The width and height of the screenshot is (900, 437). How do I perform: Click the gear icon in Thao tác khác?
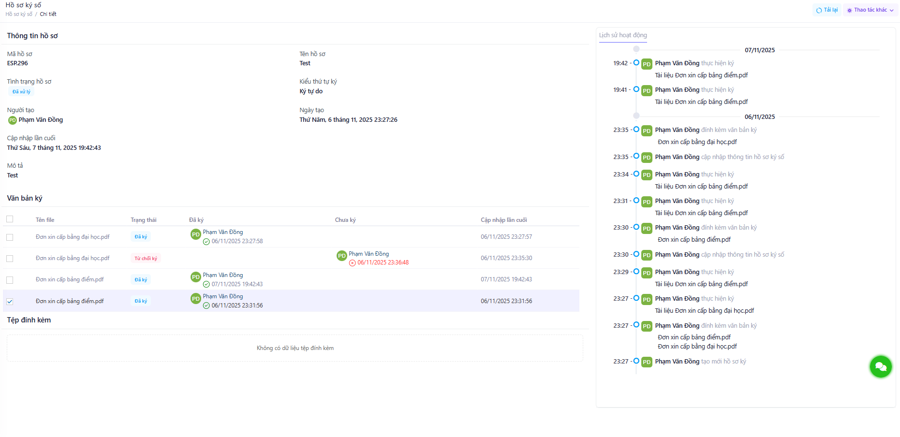coord(849,10)
